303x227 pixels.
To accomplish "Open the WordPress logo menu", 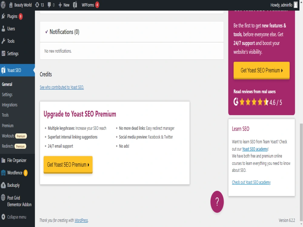I will 3,5.
